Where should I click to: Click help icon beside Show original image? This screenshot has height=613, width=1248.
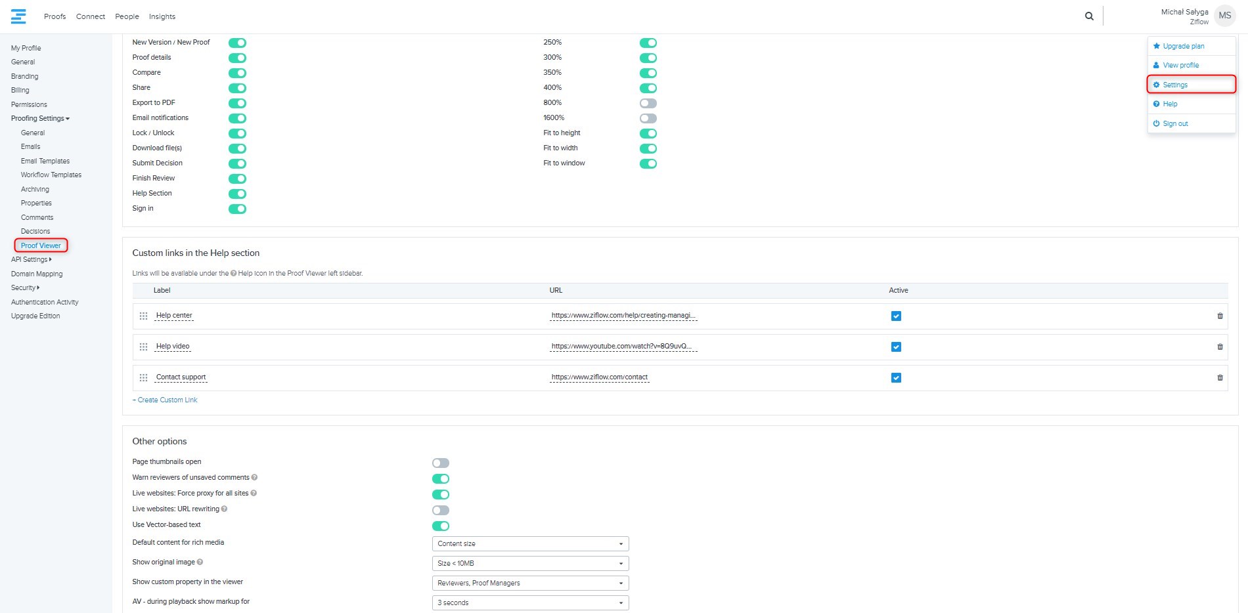pyautogui.click(x=200, y=562)
